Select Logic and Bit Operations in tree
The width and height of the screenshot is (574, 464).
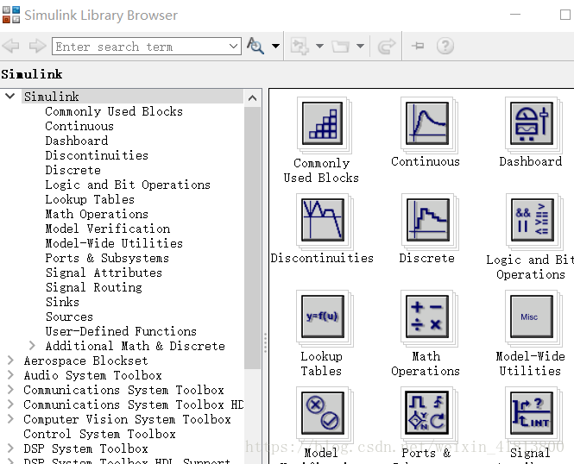pos(128,185)
